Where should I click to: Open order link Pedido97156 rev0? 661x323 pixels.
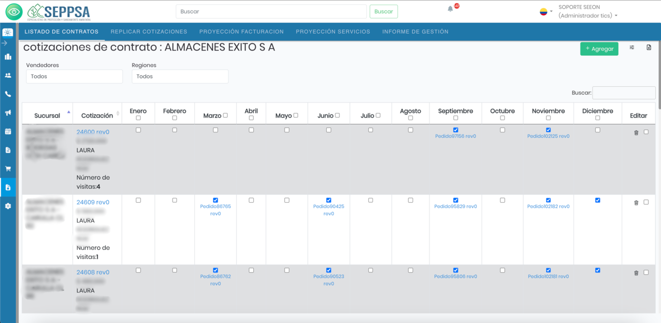[x=456, y=137]
